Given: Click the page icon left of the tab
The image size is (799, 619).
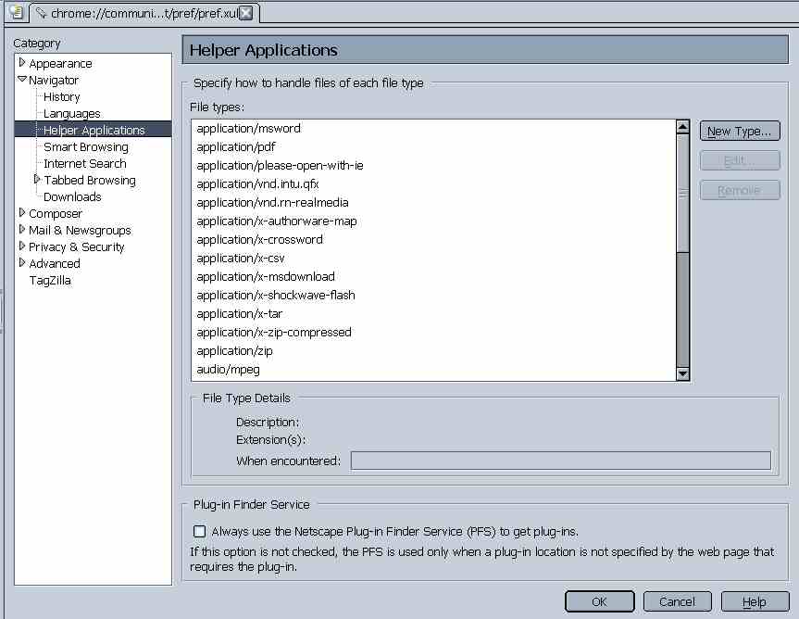Looking at the screenshot, I should [x=15, y=13].
